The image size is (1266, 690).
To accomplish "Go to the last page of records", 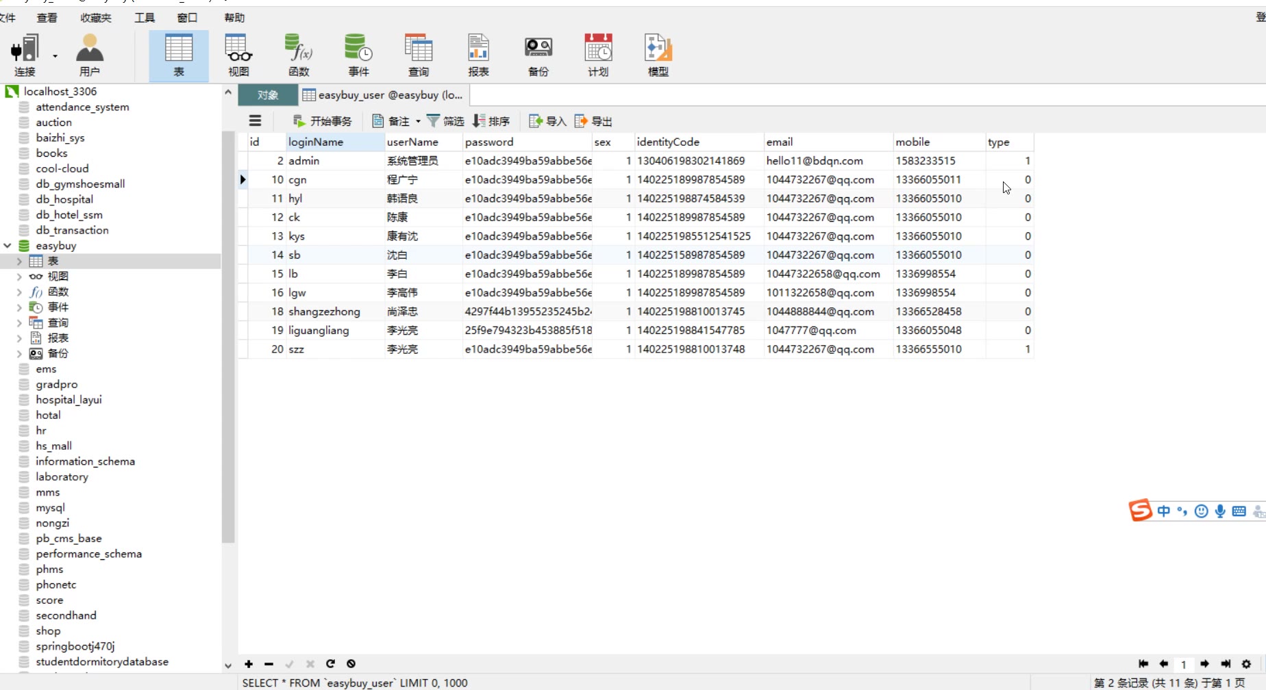I will click(x=1226, y=664).
